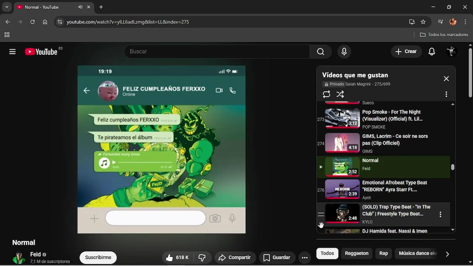The width and height of the screenshot is (473, 266).
Task: Select the Rap filter chip
Action: pyautogui.click(x=384, y=253)
